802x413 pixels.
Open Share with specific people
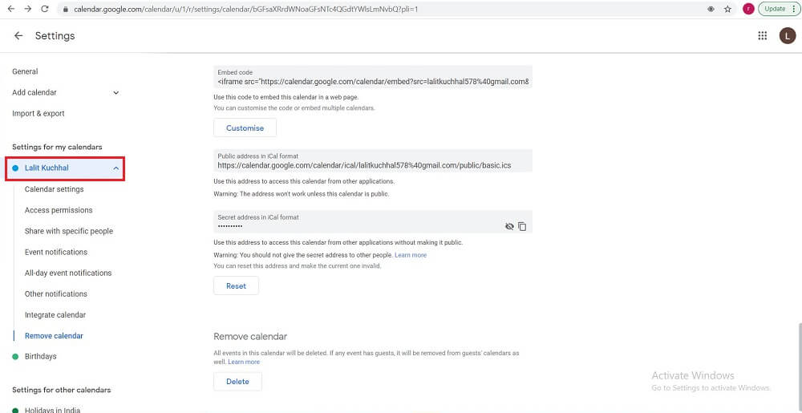[69, 231]
